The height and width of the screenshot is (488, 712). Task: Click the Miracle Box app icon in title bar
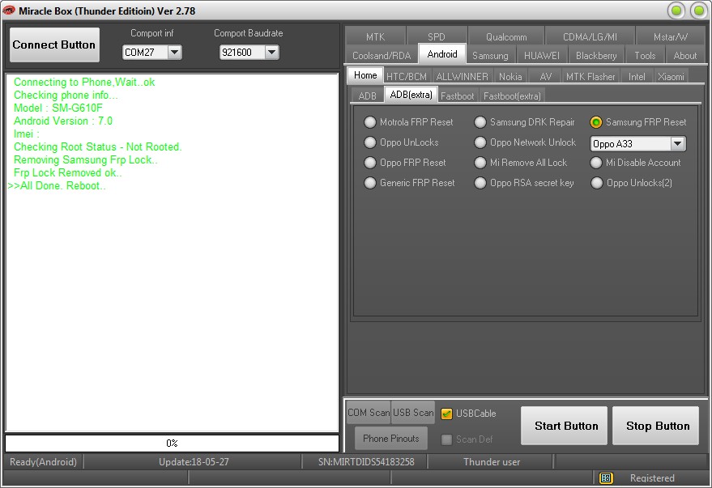point(9,11)
